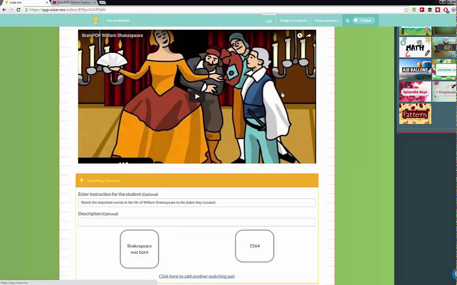Click the red extension icon with badge
The width and height of the screenshot is (457, 285).
[x=446, y=10]
